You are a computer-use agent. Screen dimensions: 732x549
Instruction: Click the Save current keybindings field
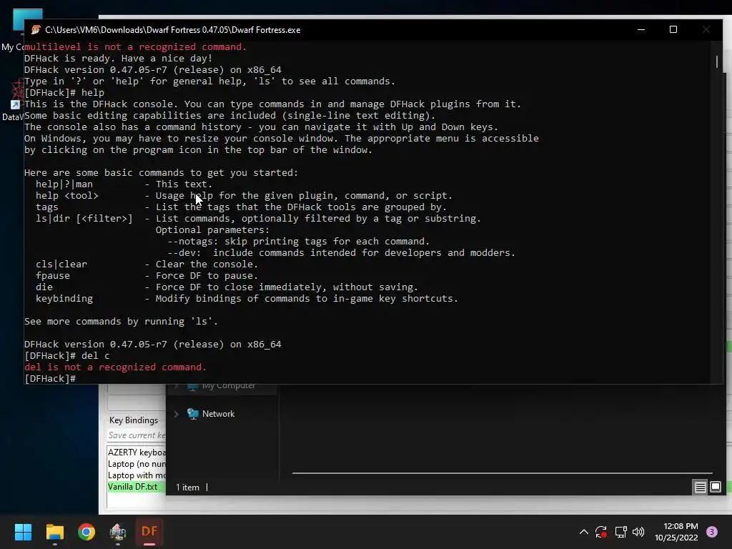(x=136, y=435)
